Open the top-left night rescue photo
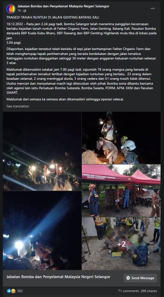The height and width of the screenshot is (297, 164). [x=42, y=151]
